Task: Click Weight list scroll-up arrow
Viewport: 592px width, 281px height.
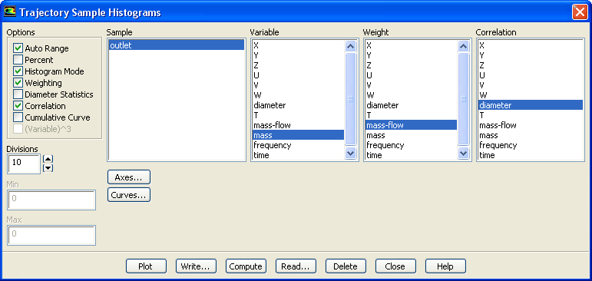Action: (x=464, y=46)
